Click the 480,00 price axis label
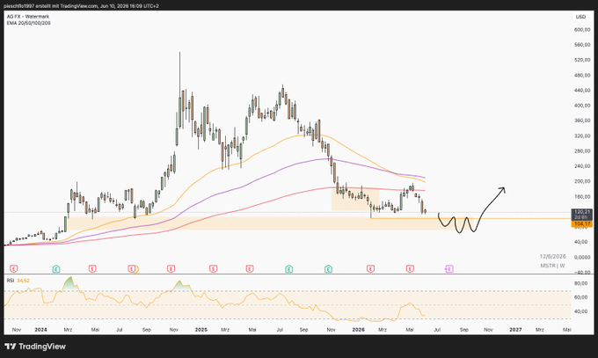The image size is (598, 358). click(582, 76)
